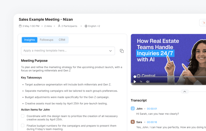206x131 pixels.
Task: Check the finalize budget numbers action item
Action: [x=23, y=125]
